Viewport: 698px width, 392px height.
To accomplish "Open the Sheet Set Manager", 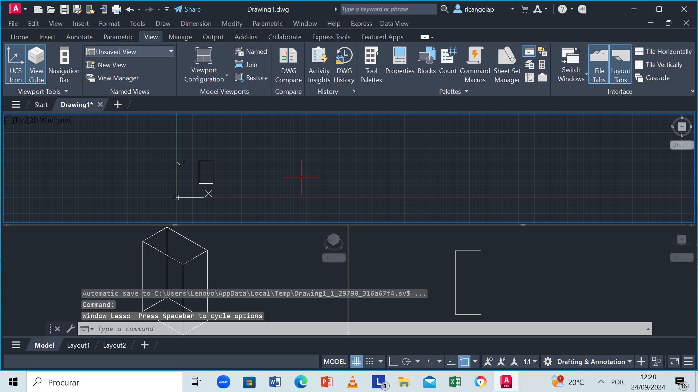I will click(507, 65).
